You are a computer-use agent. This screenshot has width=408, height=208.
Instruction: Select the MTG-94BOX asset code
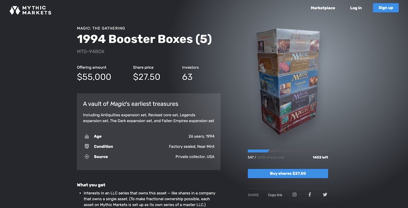[x=91, y=52]
